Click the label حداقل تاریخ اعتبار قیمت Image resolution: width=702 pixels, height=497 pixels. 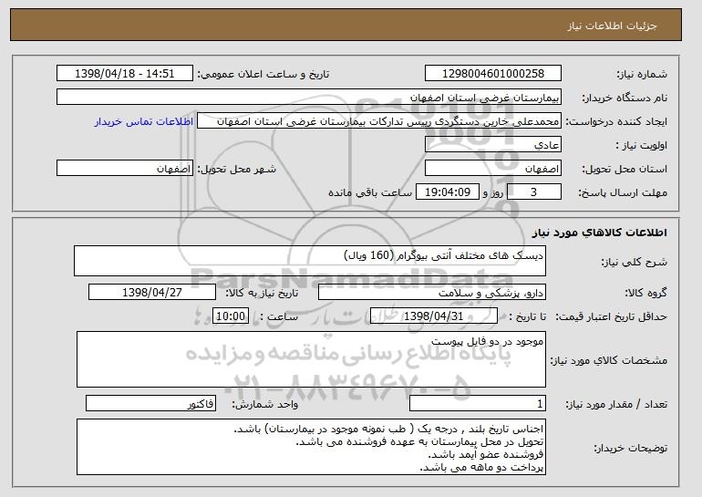pos(611,316)
